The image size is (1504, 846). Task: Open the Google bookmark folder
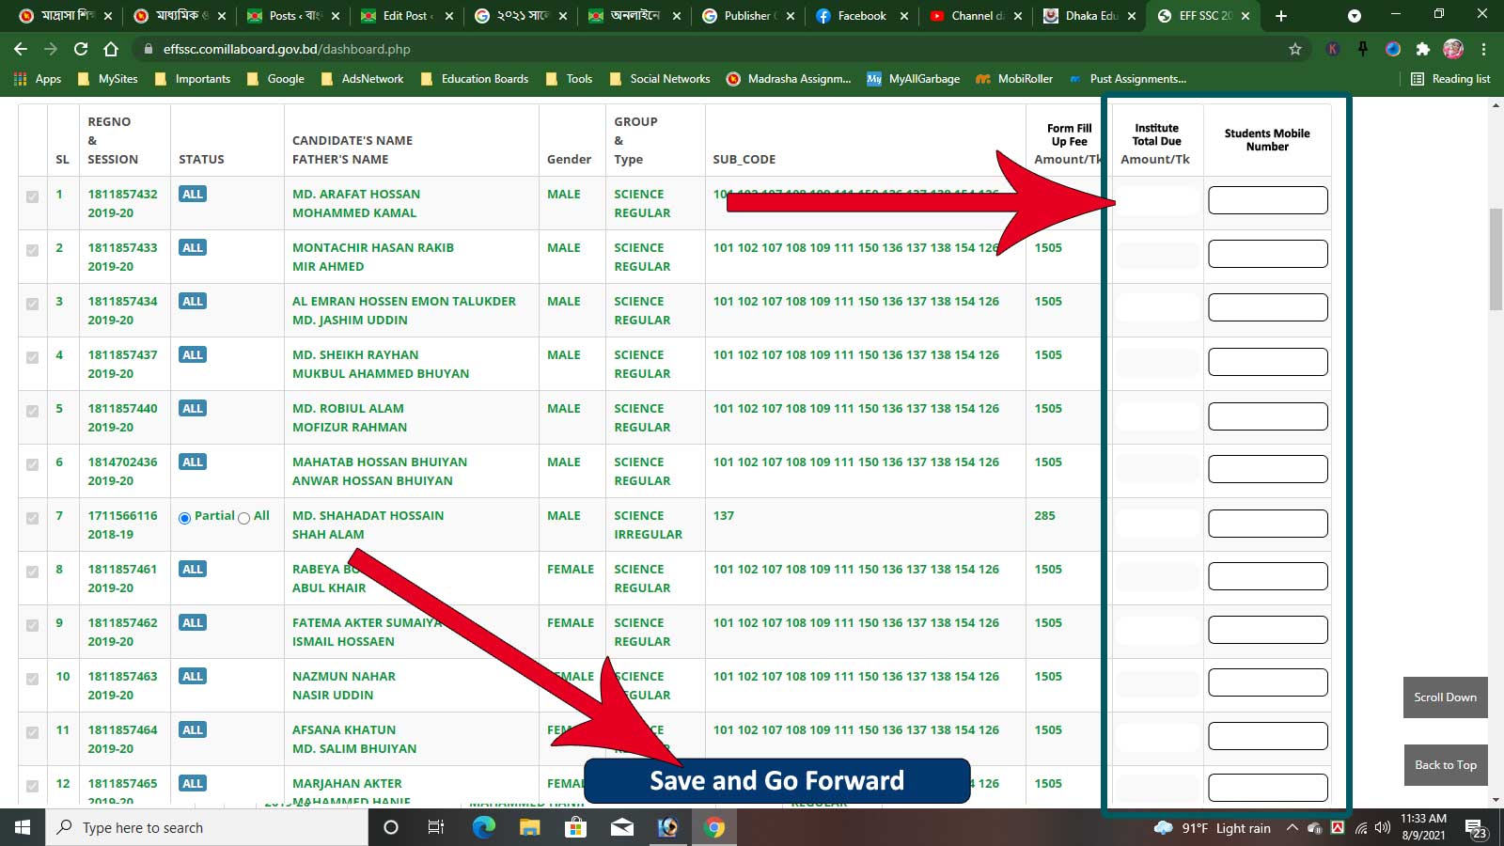pyautogui.click(x=274, y=79)
